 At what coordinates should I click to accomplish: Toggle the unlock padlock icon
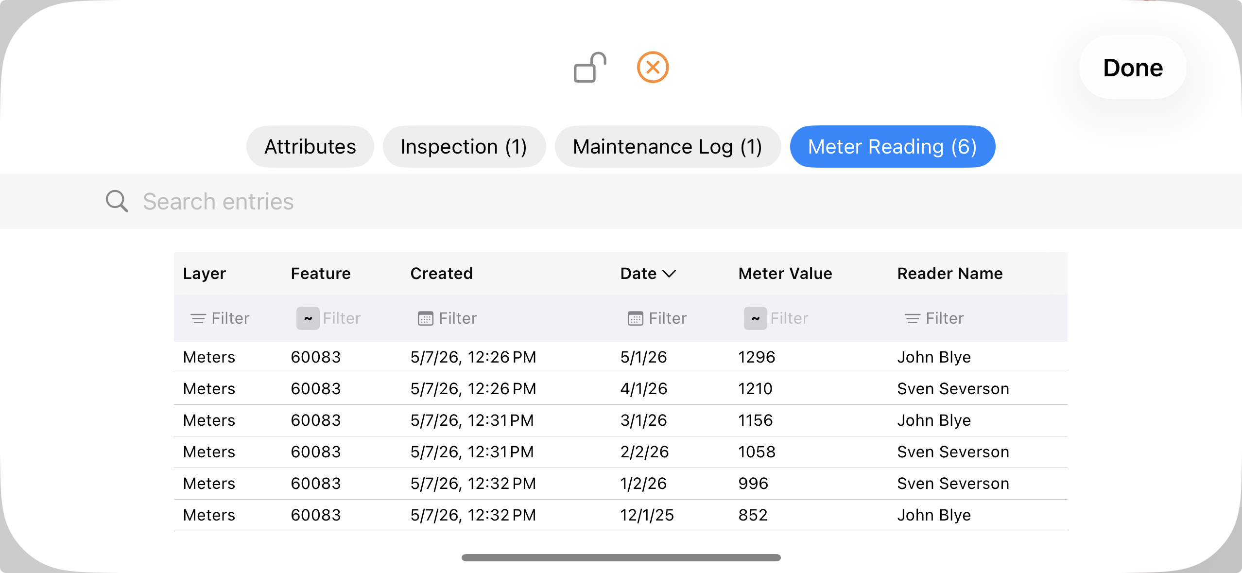[590, 68]
